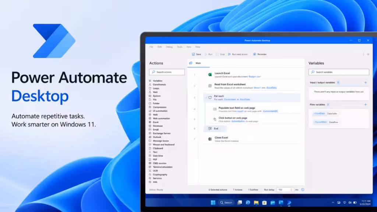Click the Save icon in toolbar
Screen dimensions: 377x212
coord(193,54)
